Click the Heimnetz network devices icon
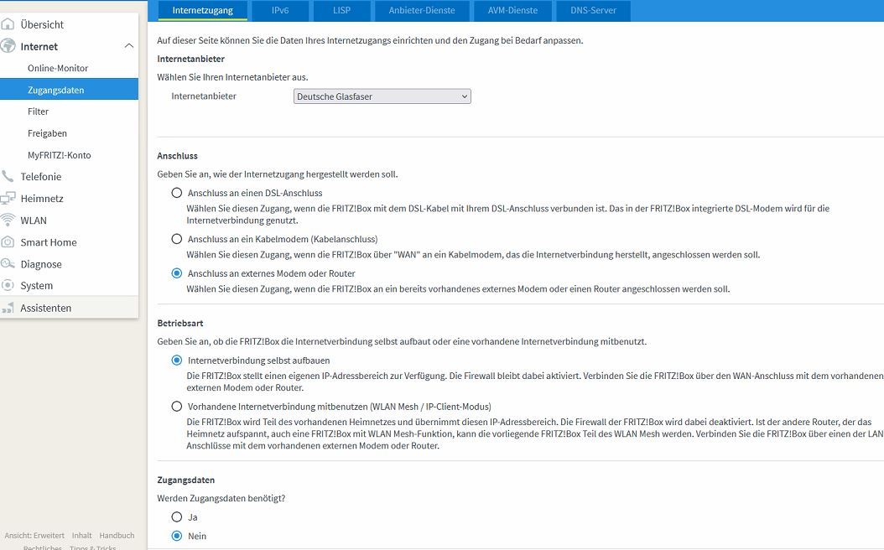 [x=8, y=199]
